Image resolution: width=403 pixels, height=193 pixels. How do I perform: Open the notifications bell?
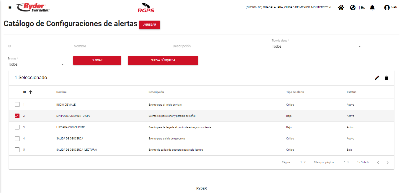click(x=372, y=8)
